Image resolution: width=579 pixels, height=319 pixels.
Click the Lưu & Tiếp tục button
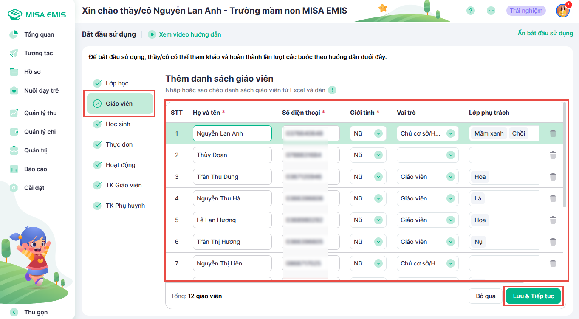[533, 296]
